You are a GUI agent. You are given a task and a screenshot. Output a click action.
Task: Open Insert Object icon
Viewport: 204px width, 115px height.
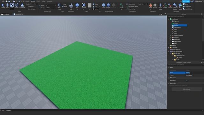pyautogui.click(x=160, y=6)
